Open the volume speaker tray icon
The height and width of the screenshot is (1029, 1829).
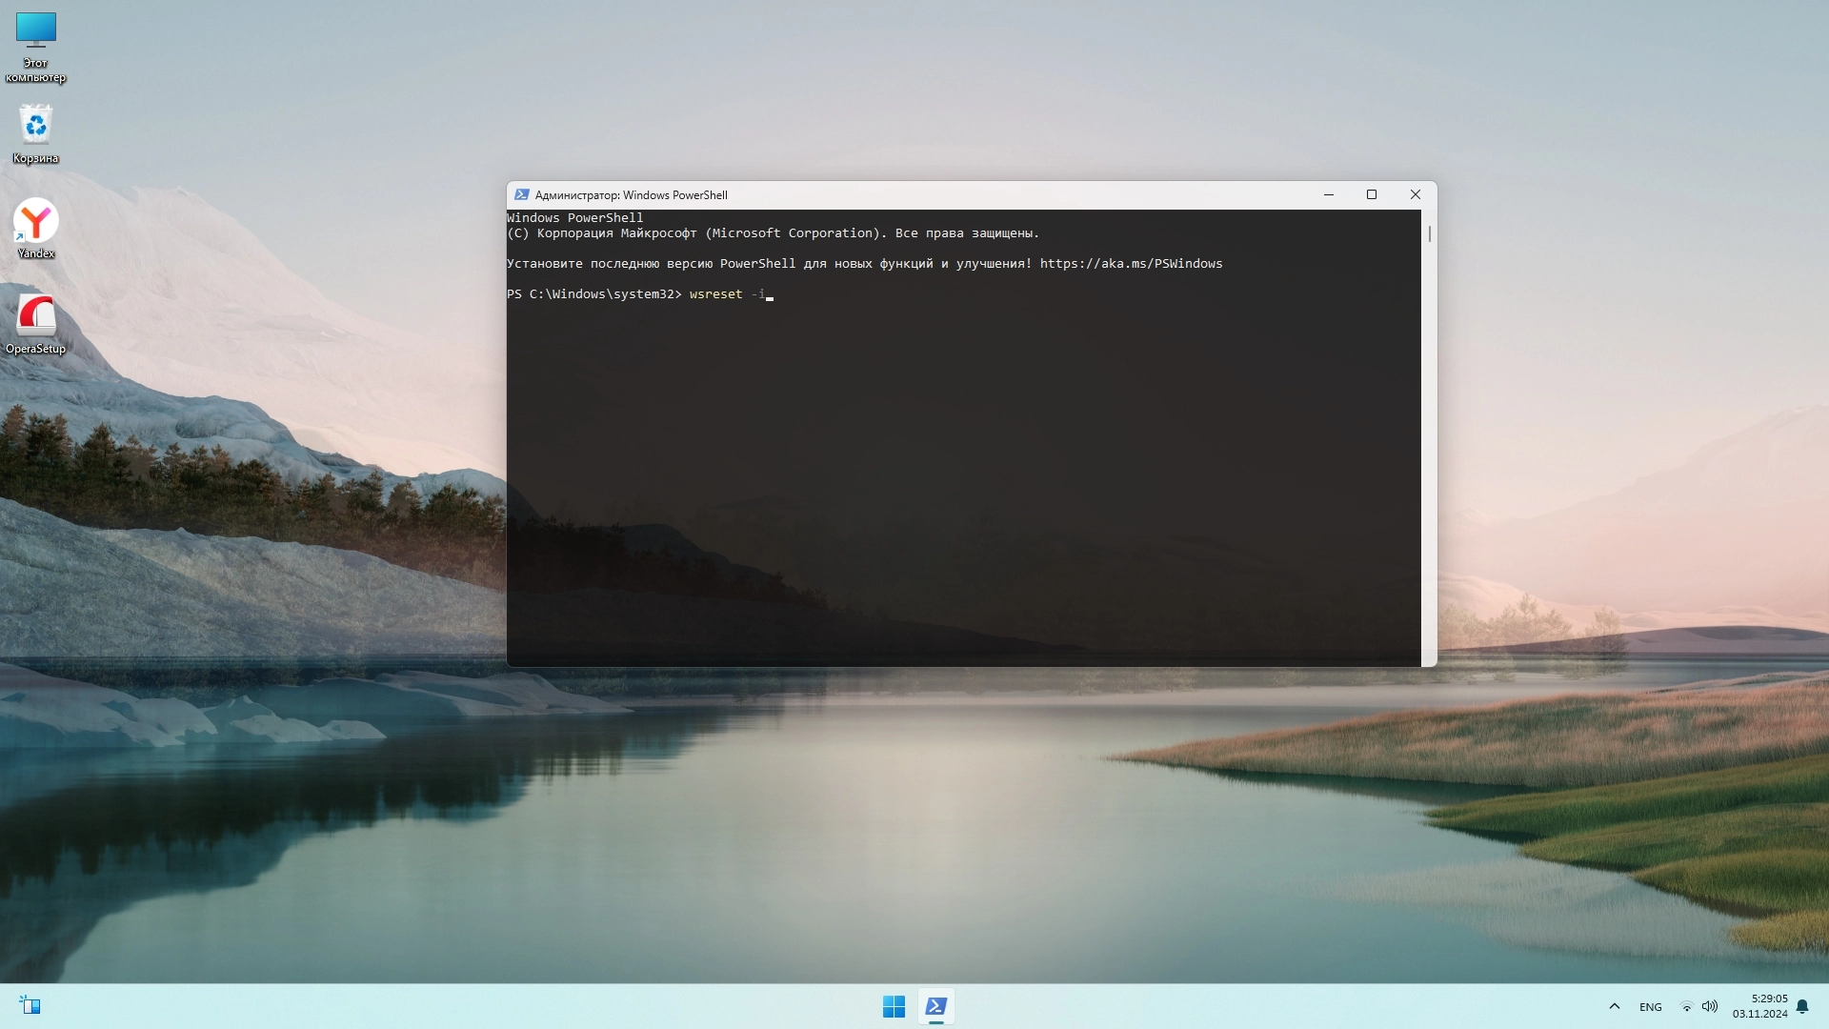[1710, 1006]
